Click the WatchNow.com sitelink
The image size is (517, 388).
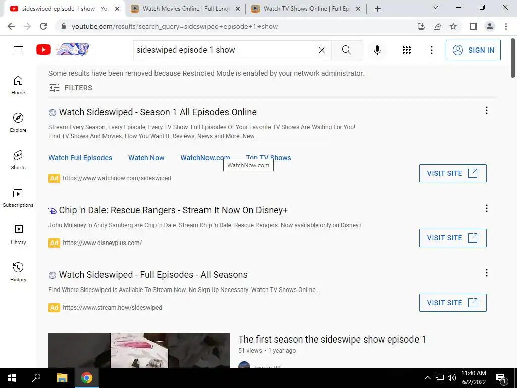click(x=205, y=158)
